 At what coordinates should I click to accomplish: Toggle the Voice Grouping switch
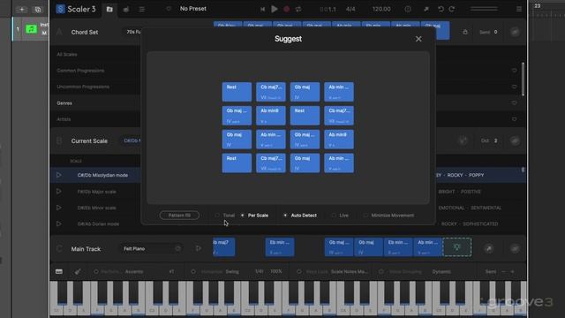point(381,271)
